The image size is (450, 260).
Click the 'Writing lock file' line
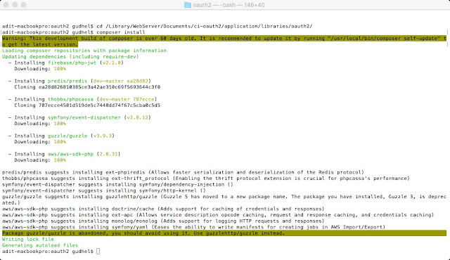point(28,240)
